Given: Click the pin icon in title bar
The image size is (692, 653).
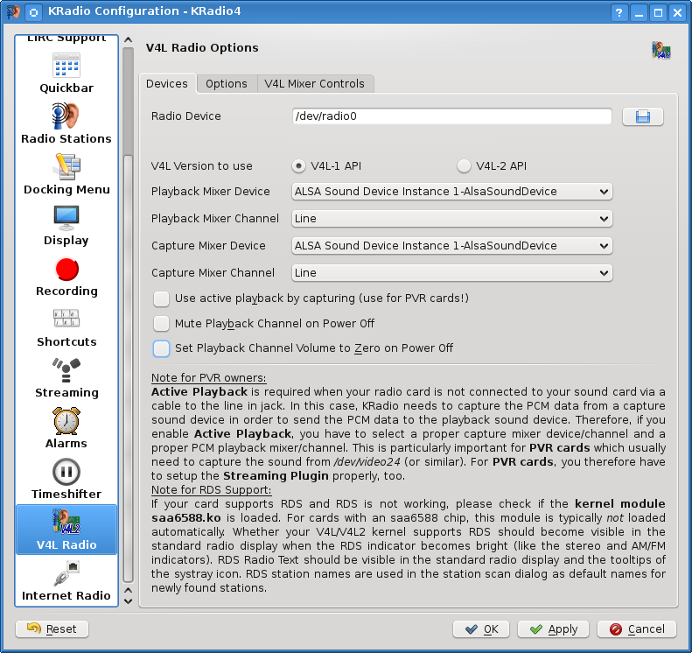Looking at the screenshot, I should tap(33, 12).
